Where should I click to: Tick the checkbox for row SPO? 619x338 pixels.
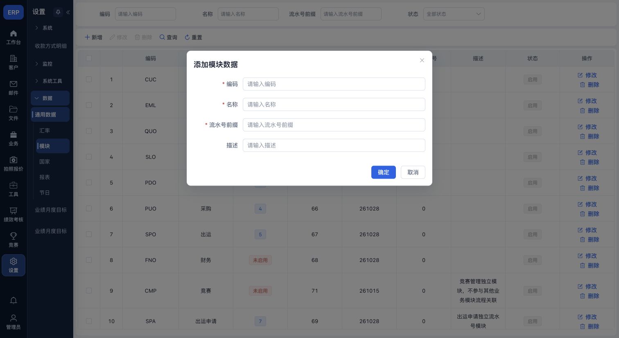pos(89,234)
